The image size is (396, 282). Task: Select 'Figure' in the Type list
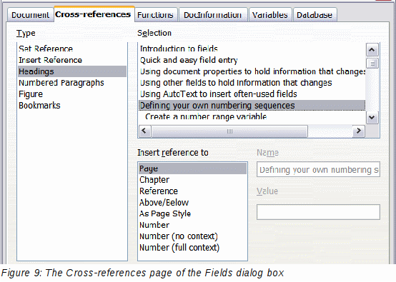(x=72, y=94)
